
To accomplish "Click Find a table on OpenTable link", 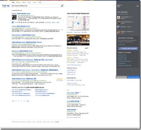I will pos(74,80).
